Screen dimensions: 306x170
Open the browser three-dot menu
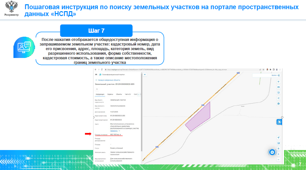tap(280, 69)
